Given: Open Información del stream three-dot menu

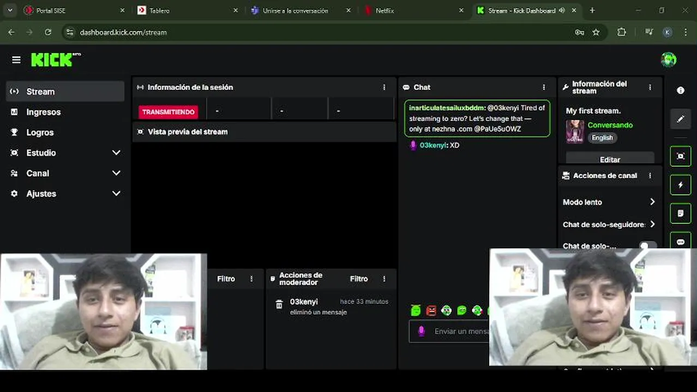Looking at the screenshot, I should pos(650,87).
